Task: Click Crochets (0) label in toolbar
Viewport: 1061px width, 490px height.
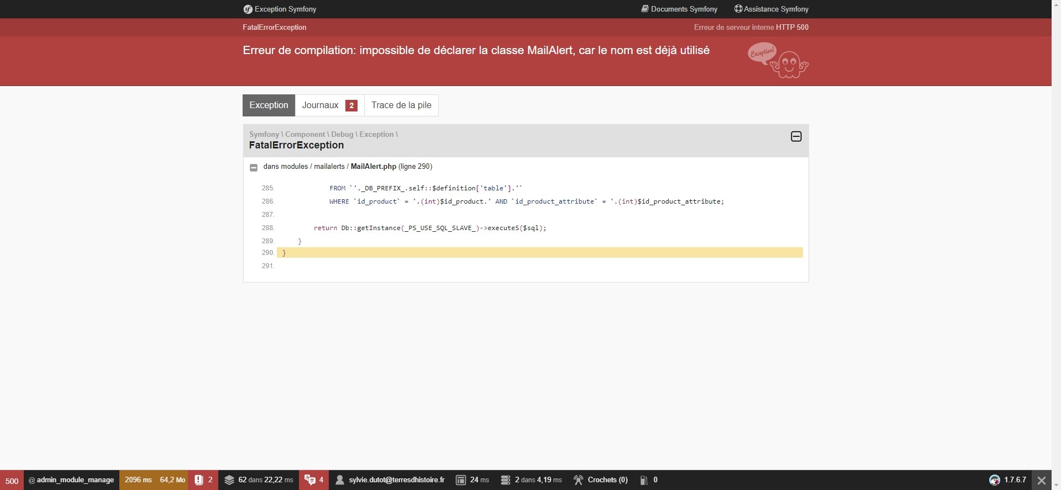Action: [x=608, y=480]
